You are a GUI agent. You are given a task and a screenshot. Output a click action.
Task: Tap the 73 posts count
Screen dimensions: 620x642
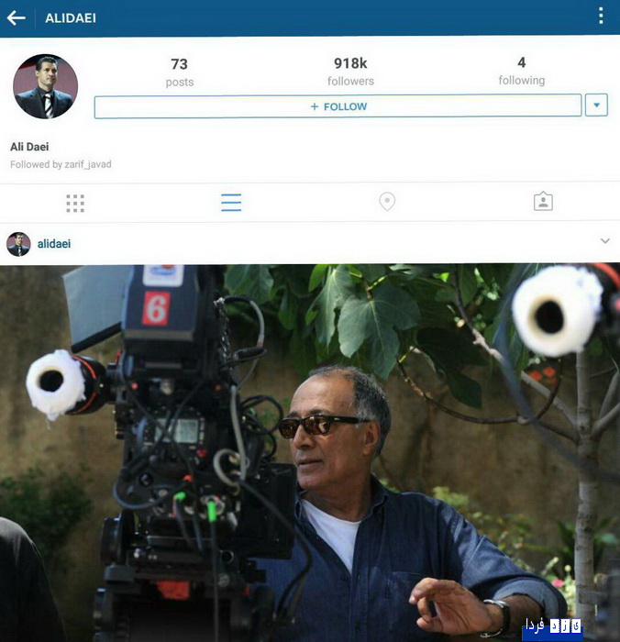click(x=180, y=72)
